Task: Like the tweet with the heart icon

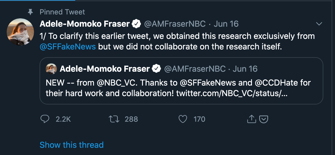Action: coord(183,119)
